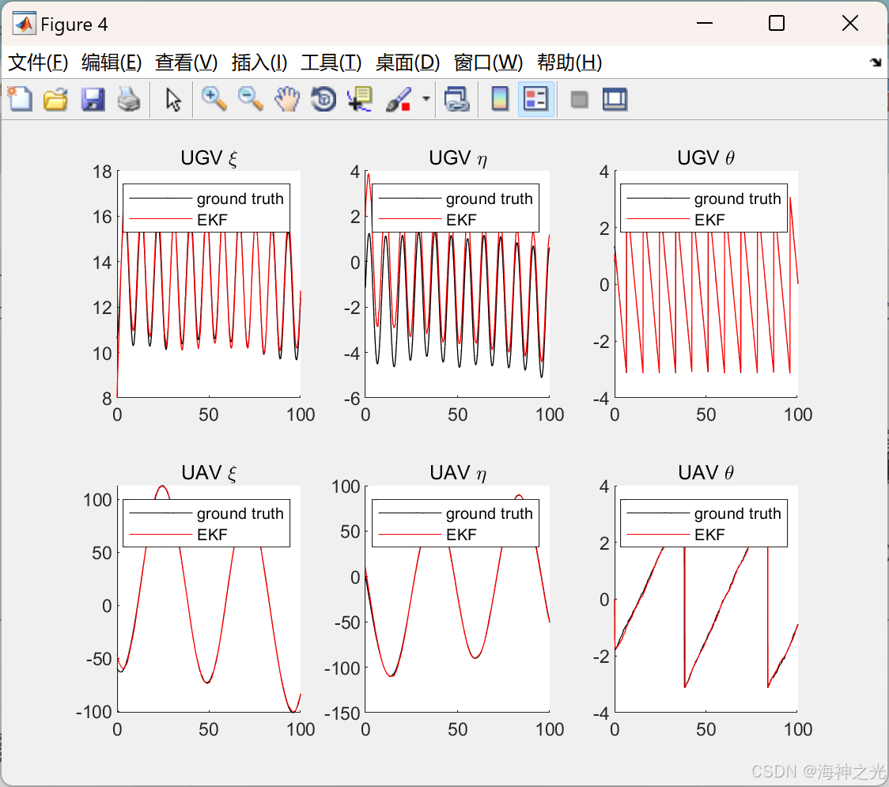Open the brush color dropdown arrow

426,99
